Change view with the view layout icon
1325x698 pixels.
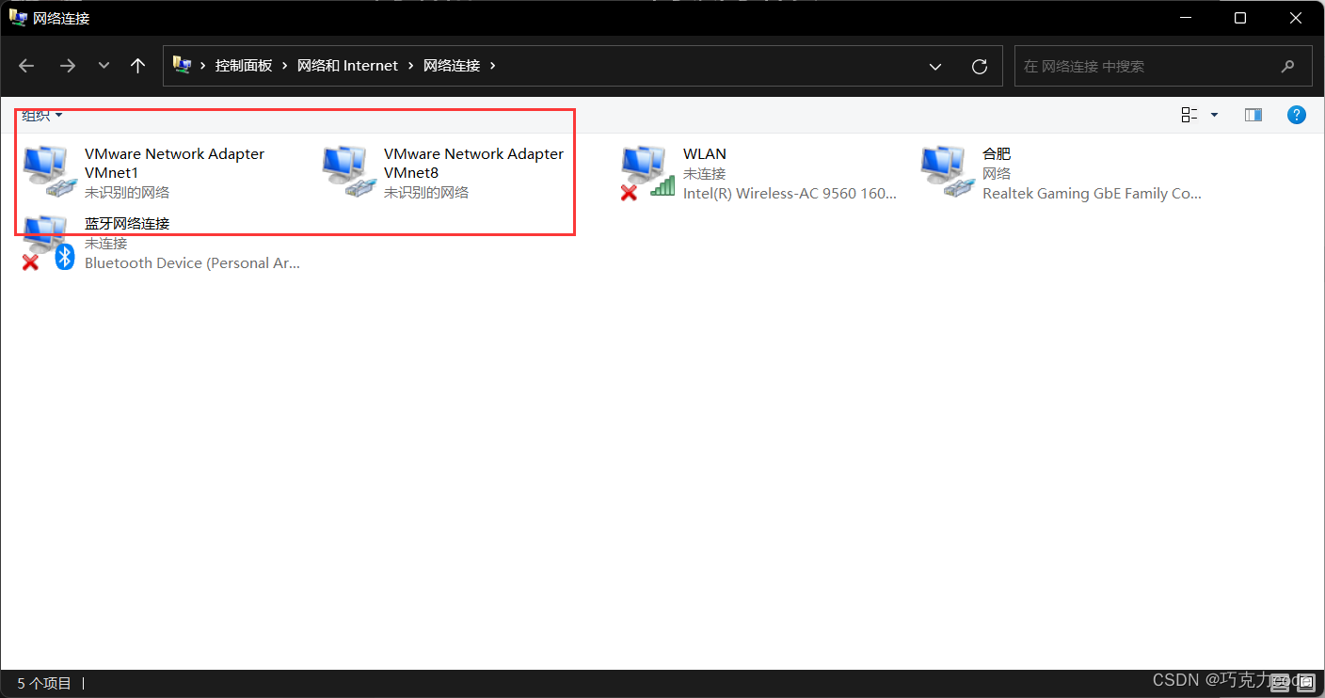click(1189, 115)
